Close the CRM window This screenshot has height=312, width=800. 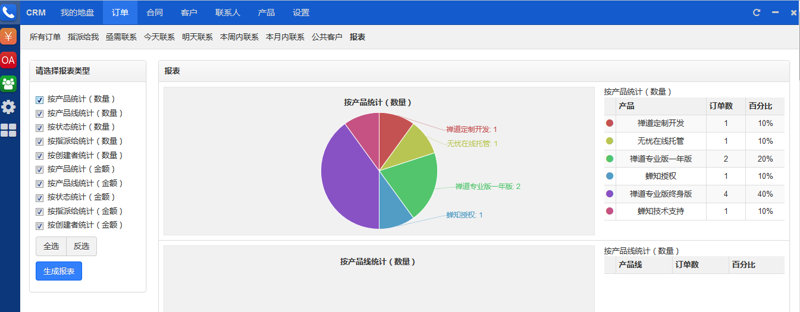pos(793,12)
